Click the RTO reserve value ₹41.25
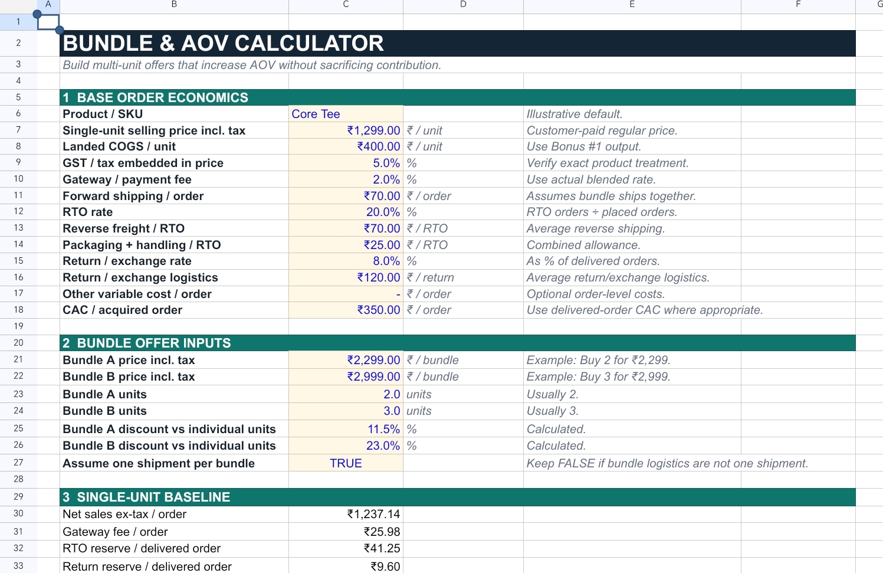 point(382,548)
